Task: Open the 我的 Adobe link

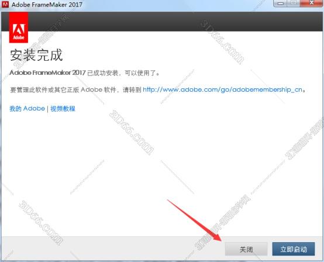Action: point(27,109)
